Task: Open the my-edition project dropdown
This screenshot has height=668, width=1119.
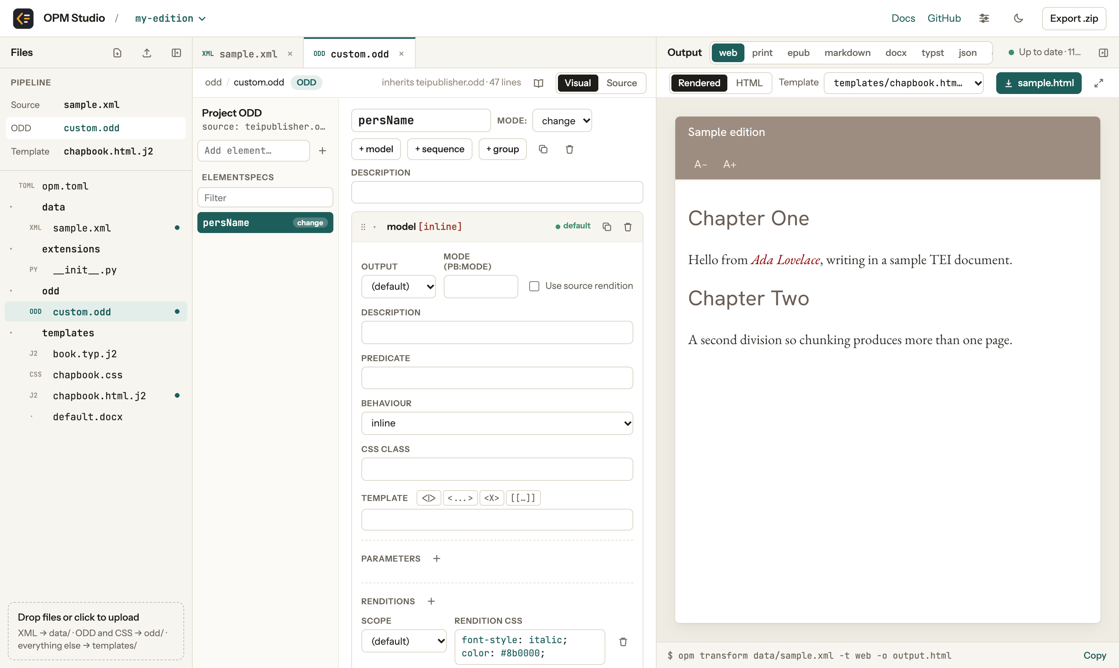Action: click(170, 19)
